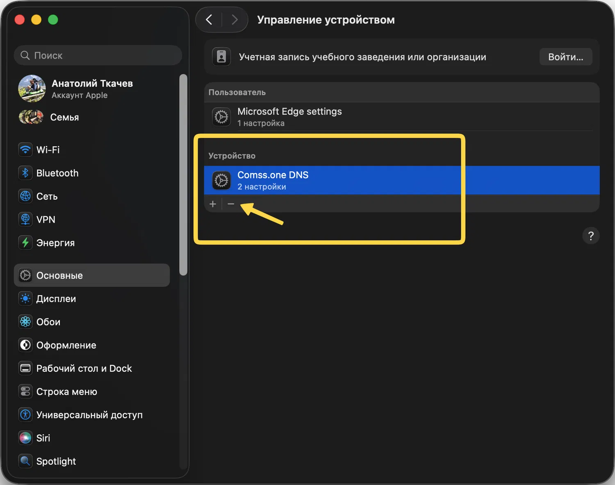This screenshot has height=485, width=615.
Task: Select Энергия in the sidebar
Action: click(x=55, y=243)
